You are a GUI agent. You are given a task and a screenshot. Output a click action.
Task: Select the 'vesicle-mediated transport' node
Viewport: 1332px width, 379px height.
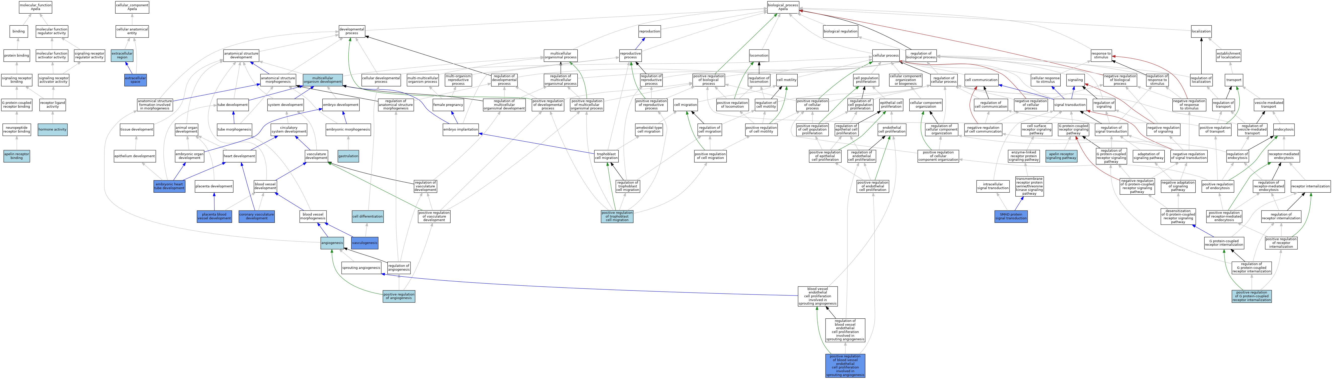[x=1268, y=105]
